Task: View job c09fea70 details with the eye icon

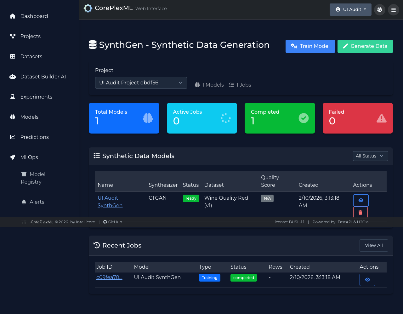Action: pos(367,280)
